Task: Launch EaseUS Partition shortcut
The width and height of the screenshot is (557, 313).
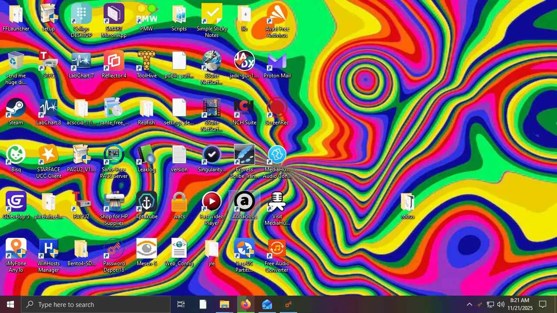Action: 245,256
